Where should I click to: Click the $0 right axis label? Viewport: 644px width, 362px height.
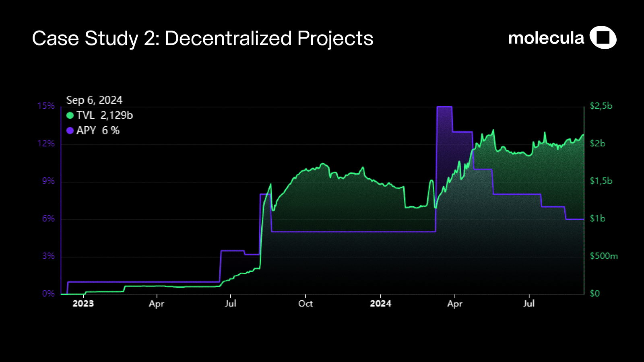[595, 294]
